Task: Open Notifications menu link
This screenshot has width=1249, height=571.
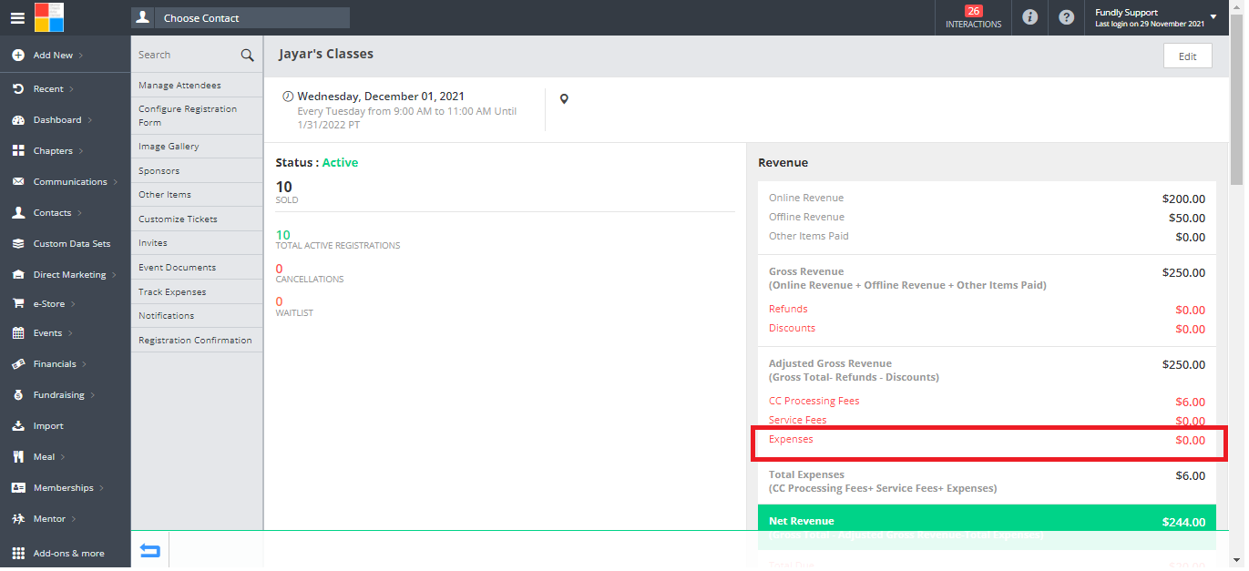Action: point(197,316)
